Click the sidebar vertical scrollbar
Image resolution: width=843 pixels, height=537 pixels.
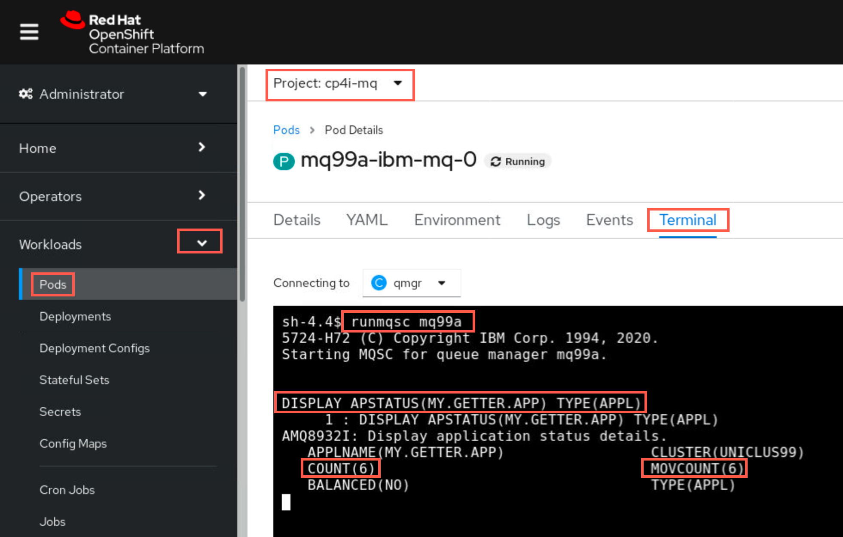click(x=242, y=184)
